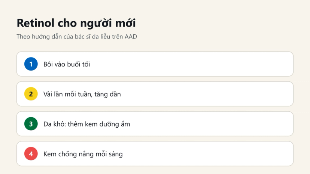Image resolution: width=310 pixels, height=174 pixels.
Task: Select the 'Bôi vào buổi tối' step text
Action: pos(67,64)
